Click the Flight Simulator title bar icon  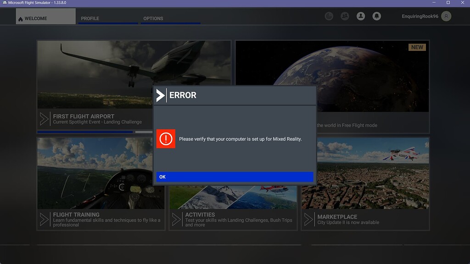pos(4,2)
